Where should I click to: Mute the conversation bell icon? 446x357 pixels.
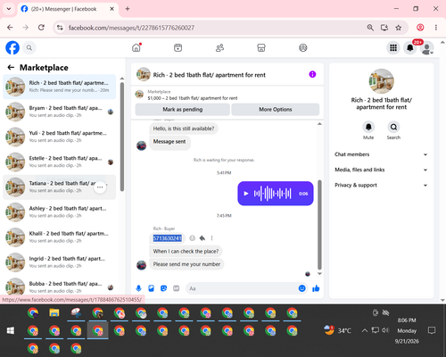click(368, 127)
